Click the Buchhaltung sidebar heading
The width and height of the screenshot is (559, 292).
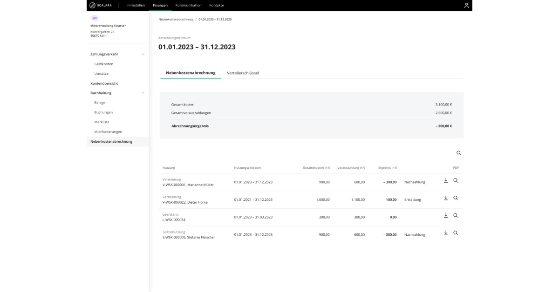coord(101,93)
